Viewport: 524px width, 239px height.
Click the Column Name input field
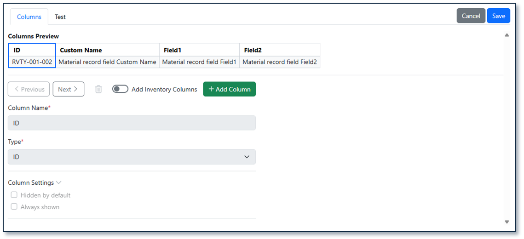click(x=132, y=123)
